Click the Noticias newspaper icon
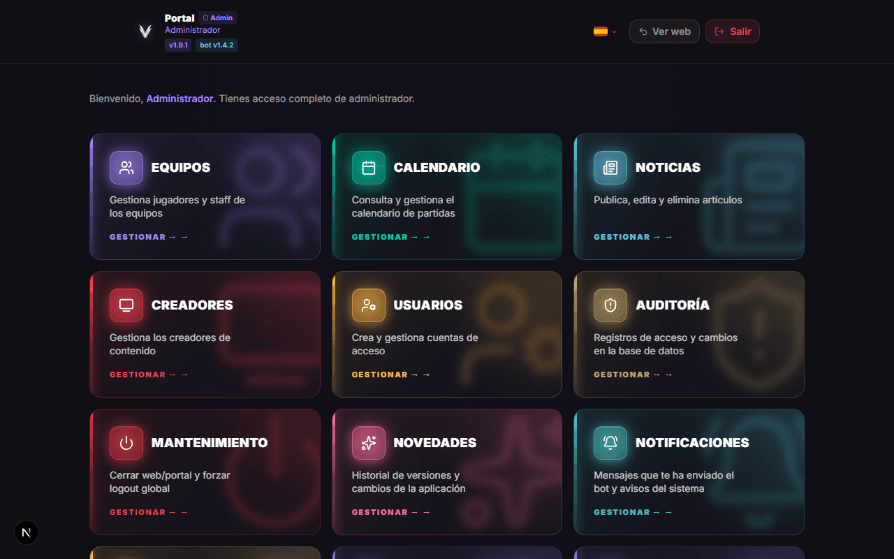This screenshot has height=559, width=894. pyautogui.click(x=610, y=168)
